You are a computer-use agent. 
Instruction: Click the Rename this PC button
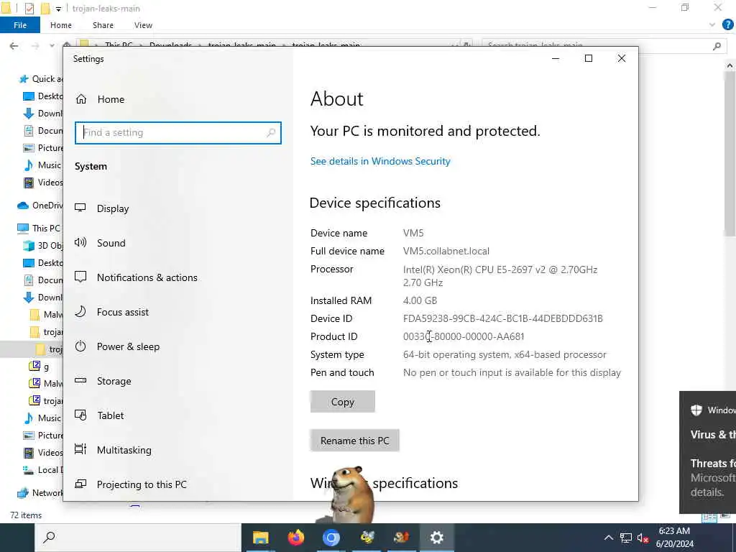click(x=355, y=441)
